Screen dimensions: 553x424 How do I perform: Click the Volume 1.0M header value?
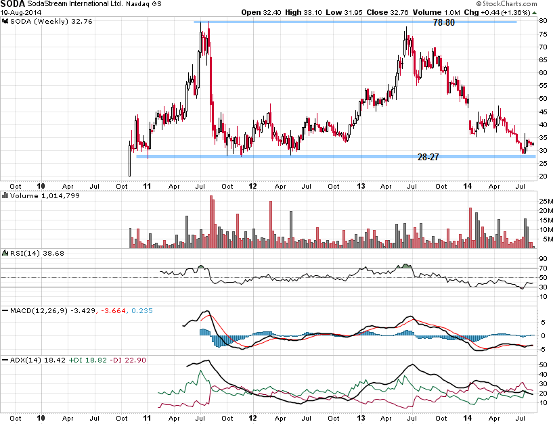pos(437,12)
